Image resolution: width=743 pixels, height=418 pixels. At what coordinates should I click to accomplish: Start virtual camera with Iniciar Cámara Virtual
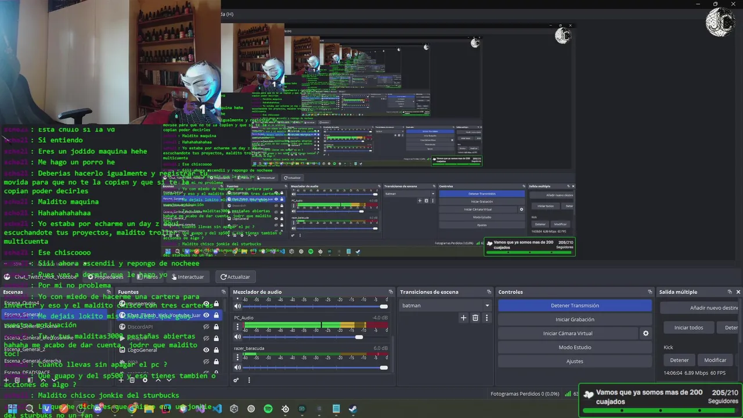568,333
